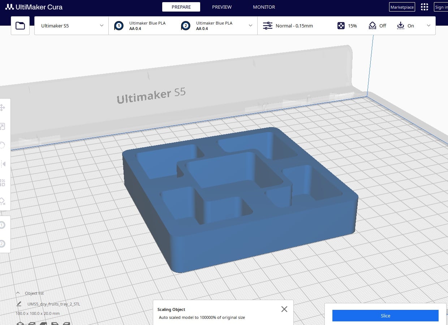Click the second Ultimaker Blue PLA AA 0.4 text
Image resolution: width=448 pixels, height=325 pixels.
(214, 26)
